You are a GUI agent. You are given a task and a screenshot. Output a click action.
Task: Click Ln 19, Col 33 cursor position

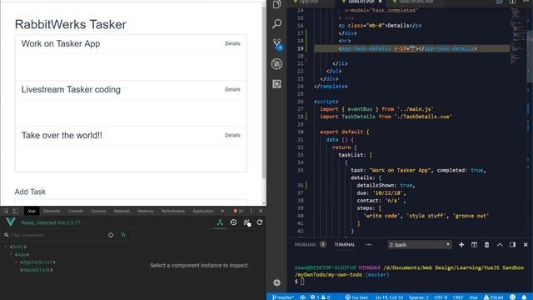pyautogui.click(x=389, y=297)
